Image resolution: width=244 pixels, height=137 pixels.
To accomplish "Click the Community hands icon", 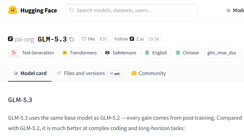I will tap(134, 73).
